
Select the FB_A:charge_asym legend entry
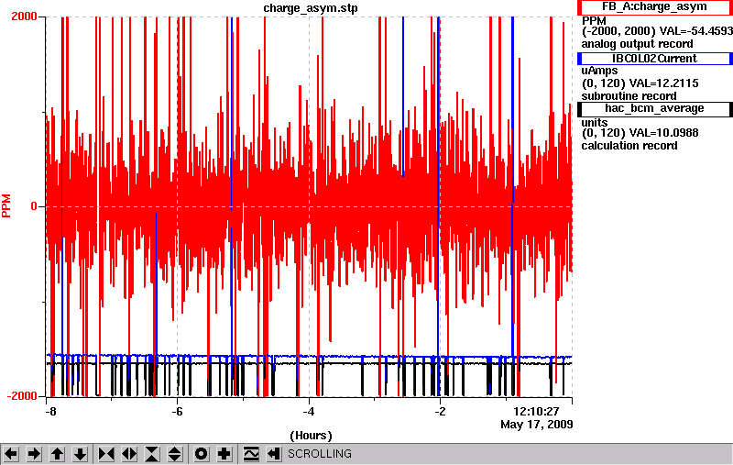coord(654,7)
